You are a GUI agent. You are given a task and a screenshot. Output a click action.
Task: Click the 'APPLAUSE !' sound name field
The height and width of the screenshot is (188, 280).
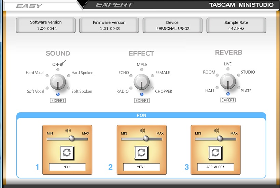(x=215, y=167)
